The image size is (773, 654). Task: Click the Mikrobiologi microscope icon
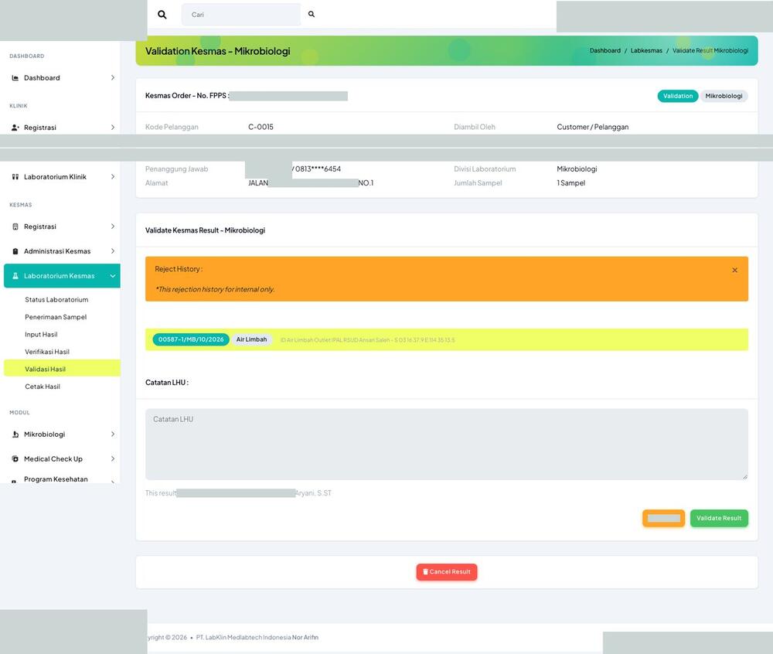point(15,434)
